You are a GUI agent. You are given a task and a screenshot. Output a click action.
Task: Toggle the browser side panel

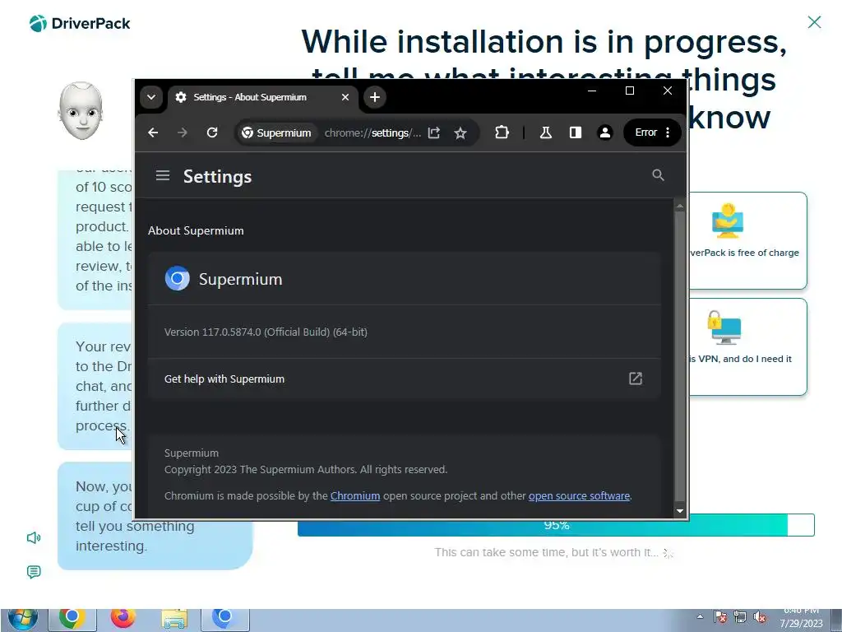point(575,132)
